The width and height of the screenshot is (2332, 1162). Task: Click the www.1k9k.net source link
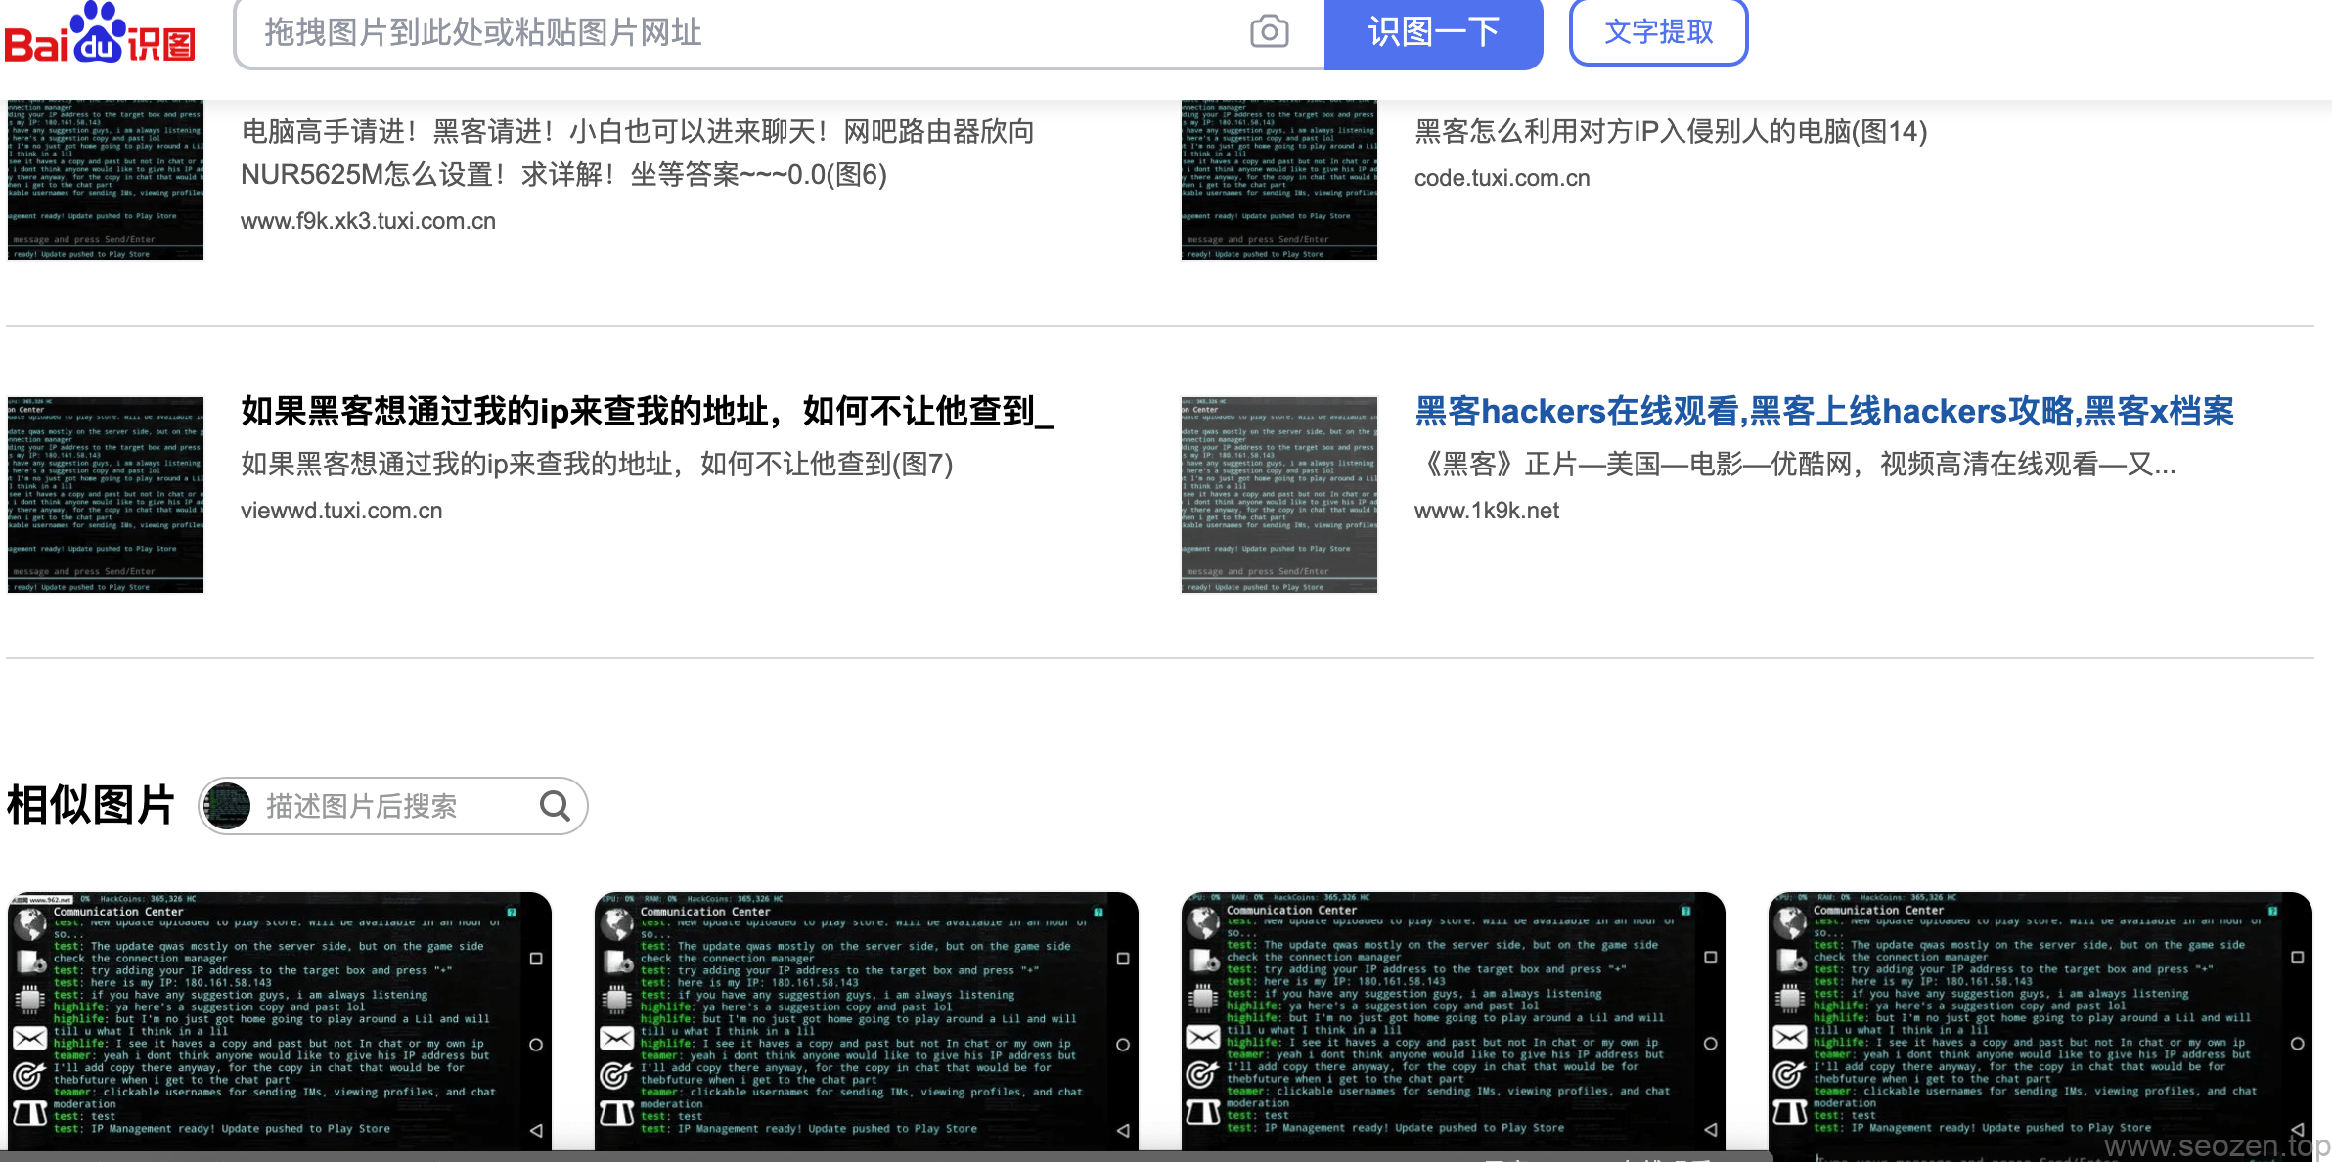pos(1487,510)
